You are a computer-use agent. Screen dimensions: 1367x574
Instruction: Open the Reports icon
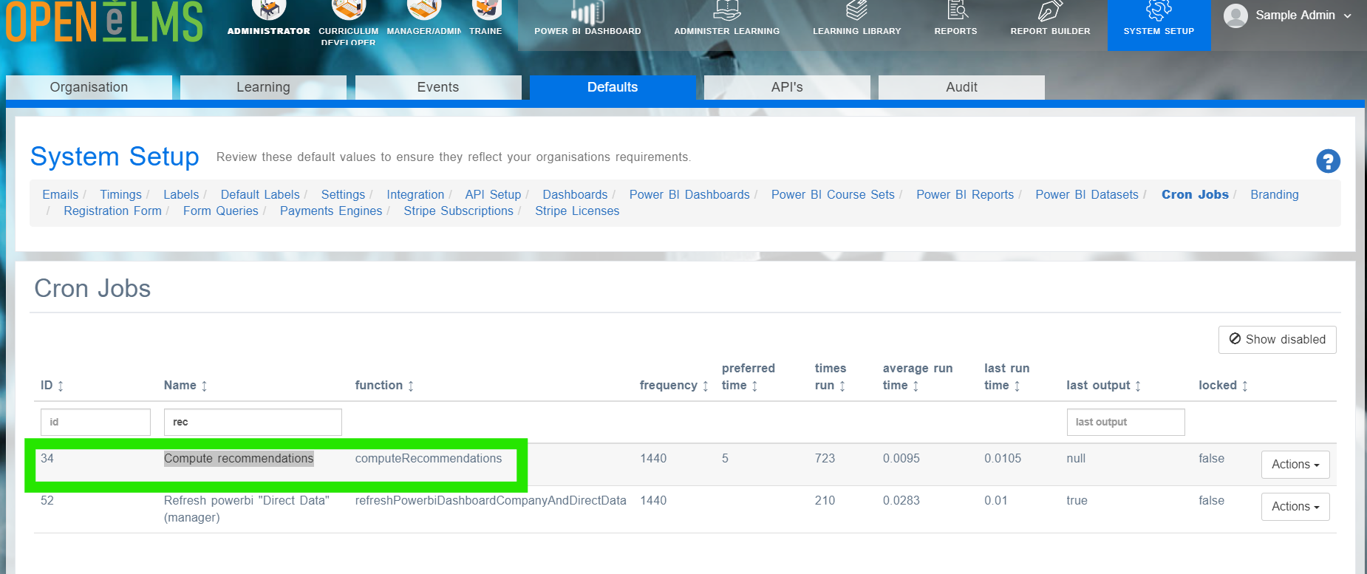coord(956,10)
